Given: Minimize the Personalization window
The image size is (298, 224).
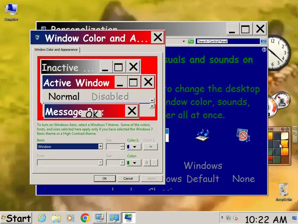Looking at the screenshot, I should [232, 29].
